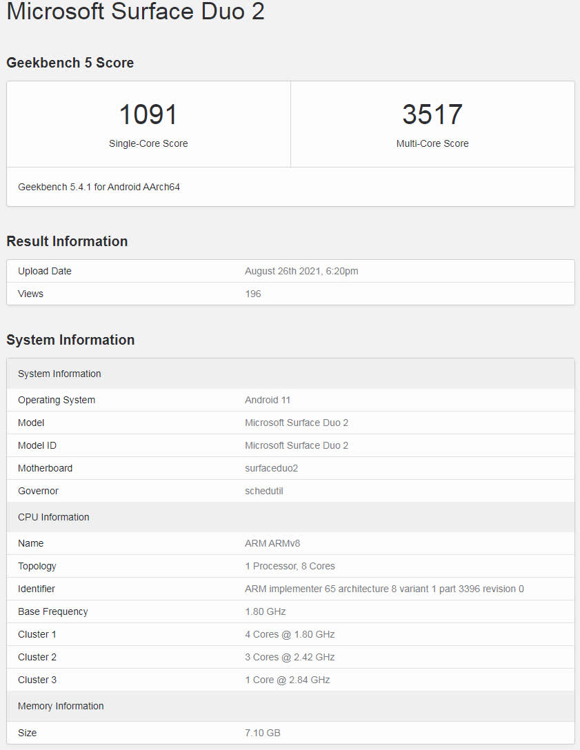580x750 pixels.
Task: Click the single-core score 1091
Action: point(148,114)
